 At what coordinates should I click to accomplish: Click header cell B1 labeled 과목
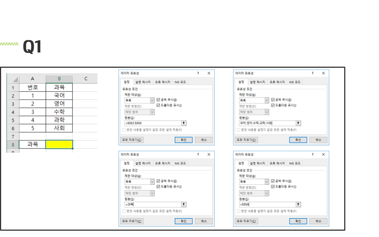59,87
